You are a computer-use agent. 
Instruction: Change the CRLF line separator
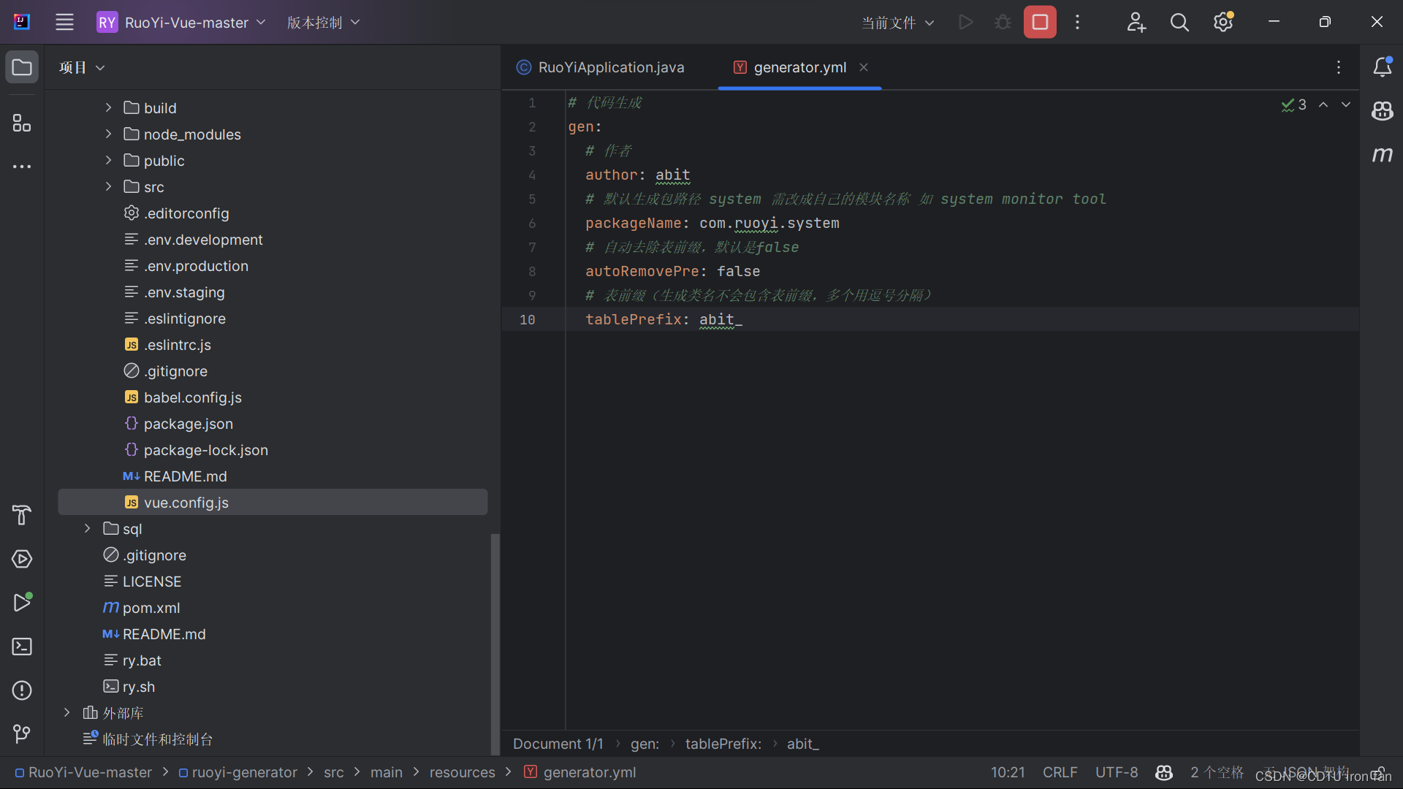point(1060,772)
